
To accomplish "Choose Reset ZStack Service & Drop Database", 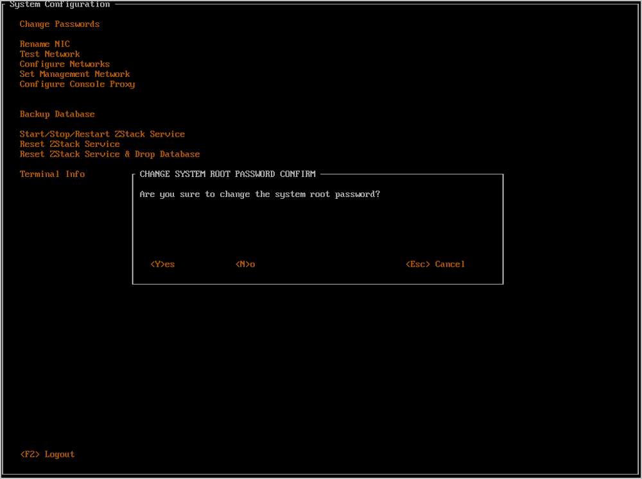I will tap(109, 155).
